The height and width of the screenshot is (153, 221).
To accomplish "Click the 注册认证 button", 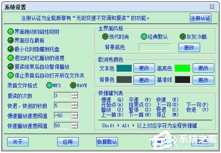I will (x=201, y=18).
